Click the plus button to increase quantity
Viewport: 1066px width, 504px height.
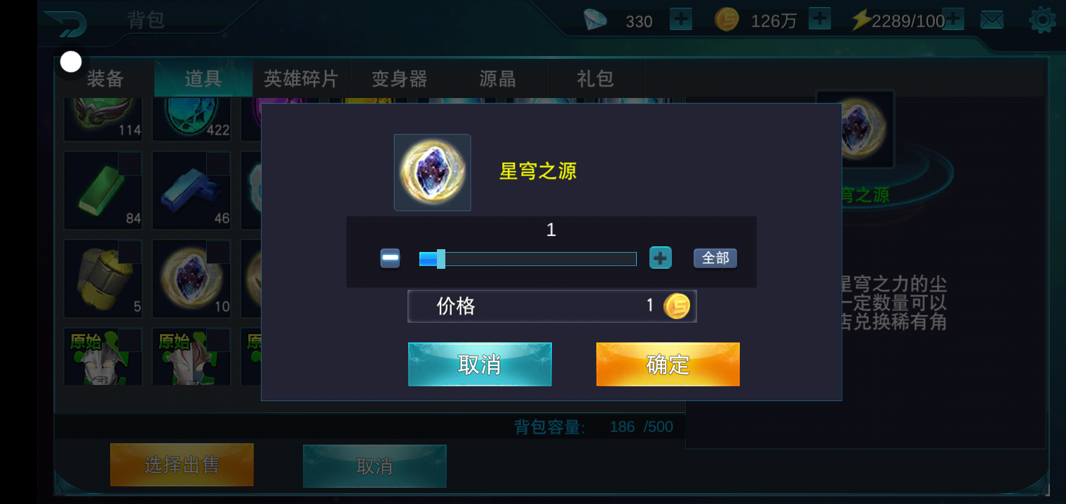pyautogui.click(x=660, y=258)
